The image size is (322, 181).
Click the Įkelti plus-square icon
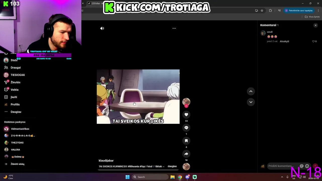[x=6, y=97]
